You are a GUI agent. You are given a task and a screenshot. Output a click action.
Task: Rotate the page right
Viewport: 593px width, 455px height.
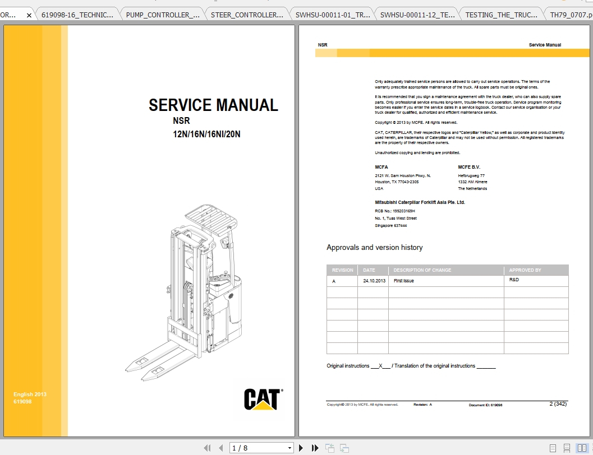[344, 448]
